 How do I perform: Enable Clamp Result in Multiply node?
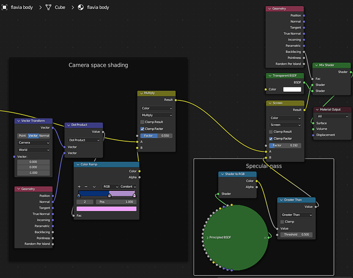tap(142, 122)
